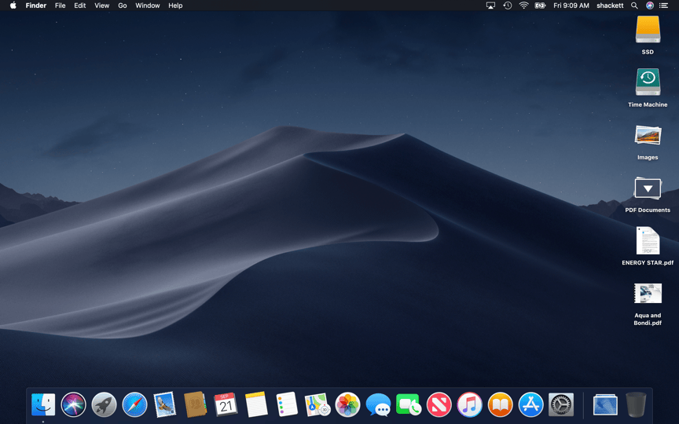Viewport: 679px width, 424px height.
Task: Open Reminders app in Dock
Action: click(x=287, y=405)
